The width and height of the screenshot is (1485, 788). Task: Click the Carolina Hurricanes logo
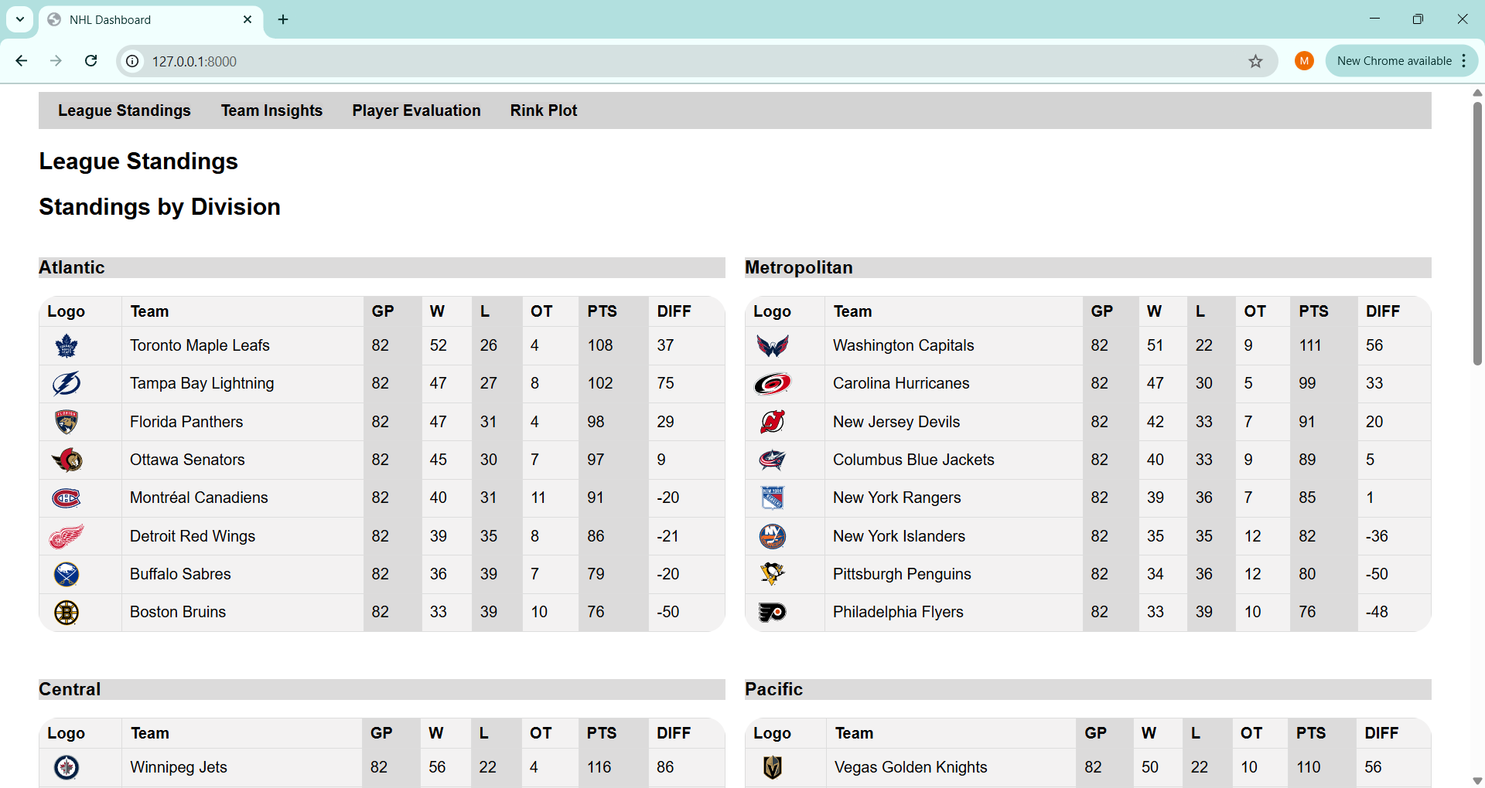[773, 384]
